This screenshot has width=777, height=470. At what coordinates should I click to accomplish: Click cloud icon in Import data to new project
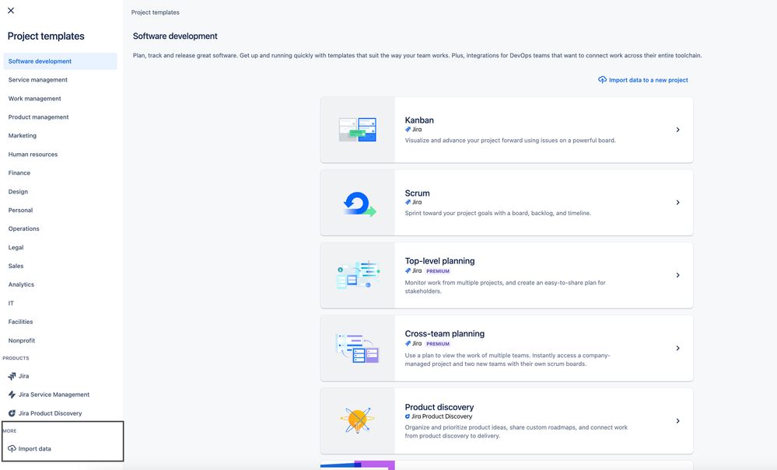(x=602, y=80)
